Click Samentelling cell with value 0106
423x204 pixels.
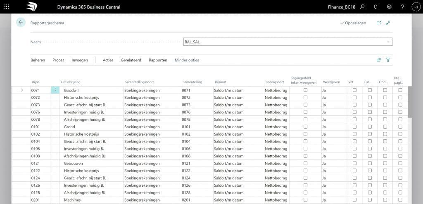tap(197, 149)
